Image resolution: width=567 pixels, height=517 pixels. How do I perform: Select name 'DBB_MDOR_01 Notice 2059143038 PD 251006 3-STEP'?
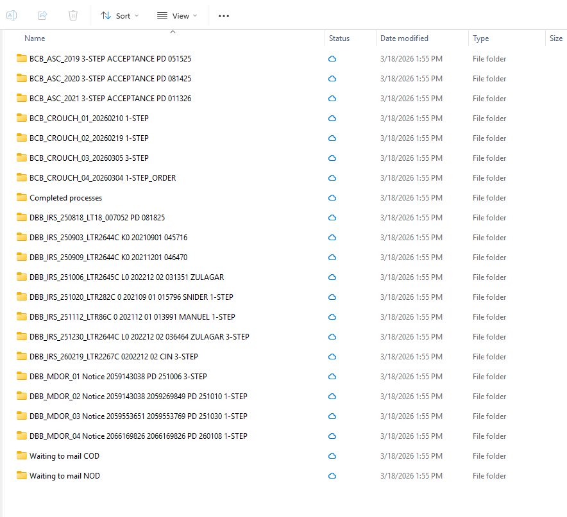point(118,377)
